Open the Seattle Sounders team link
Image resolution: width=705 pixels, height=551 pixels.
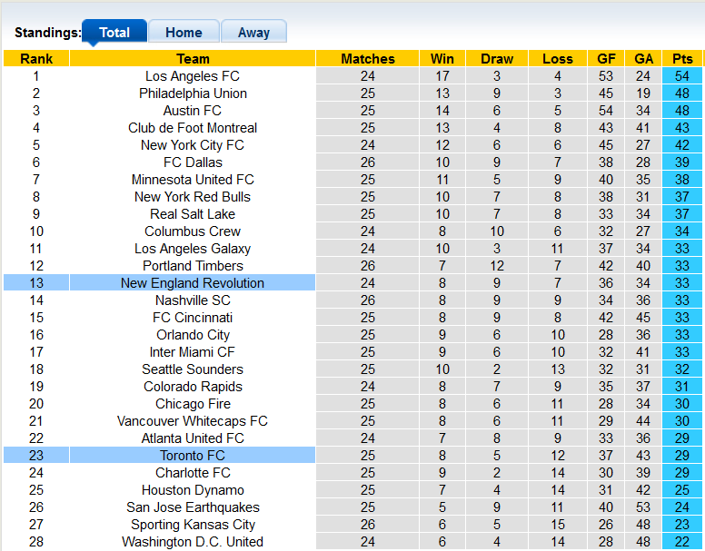click(x=193, y=369)
